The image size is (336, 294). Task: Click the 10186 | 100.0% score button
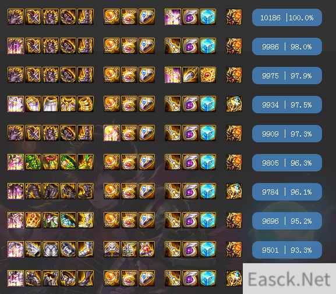(x=287, y=17)
